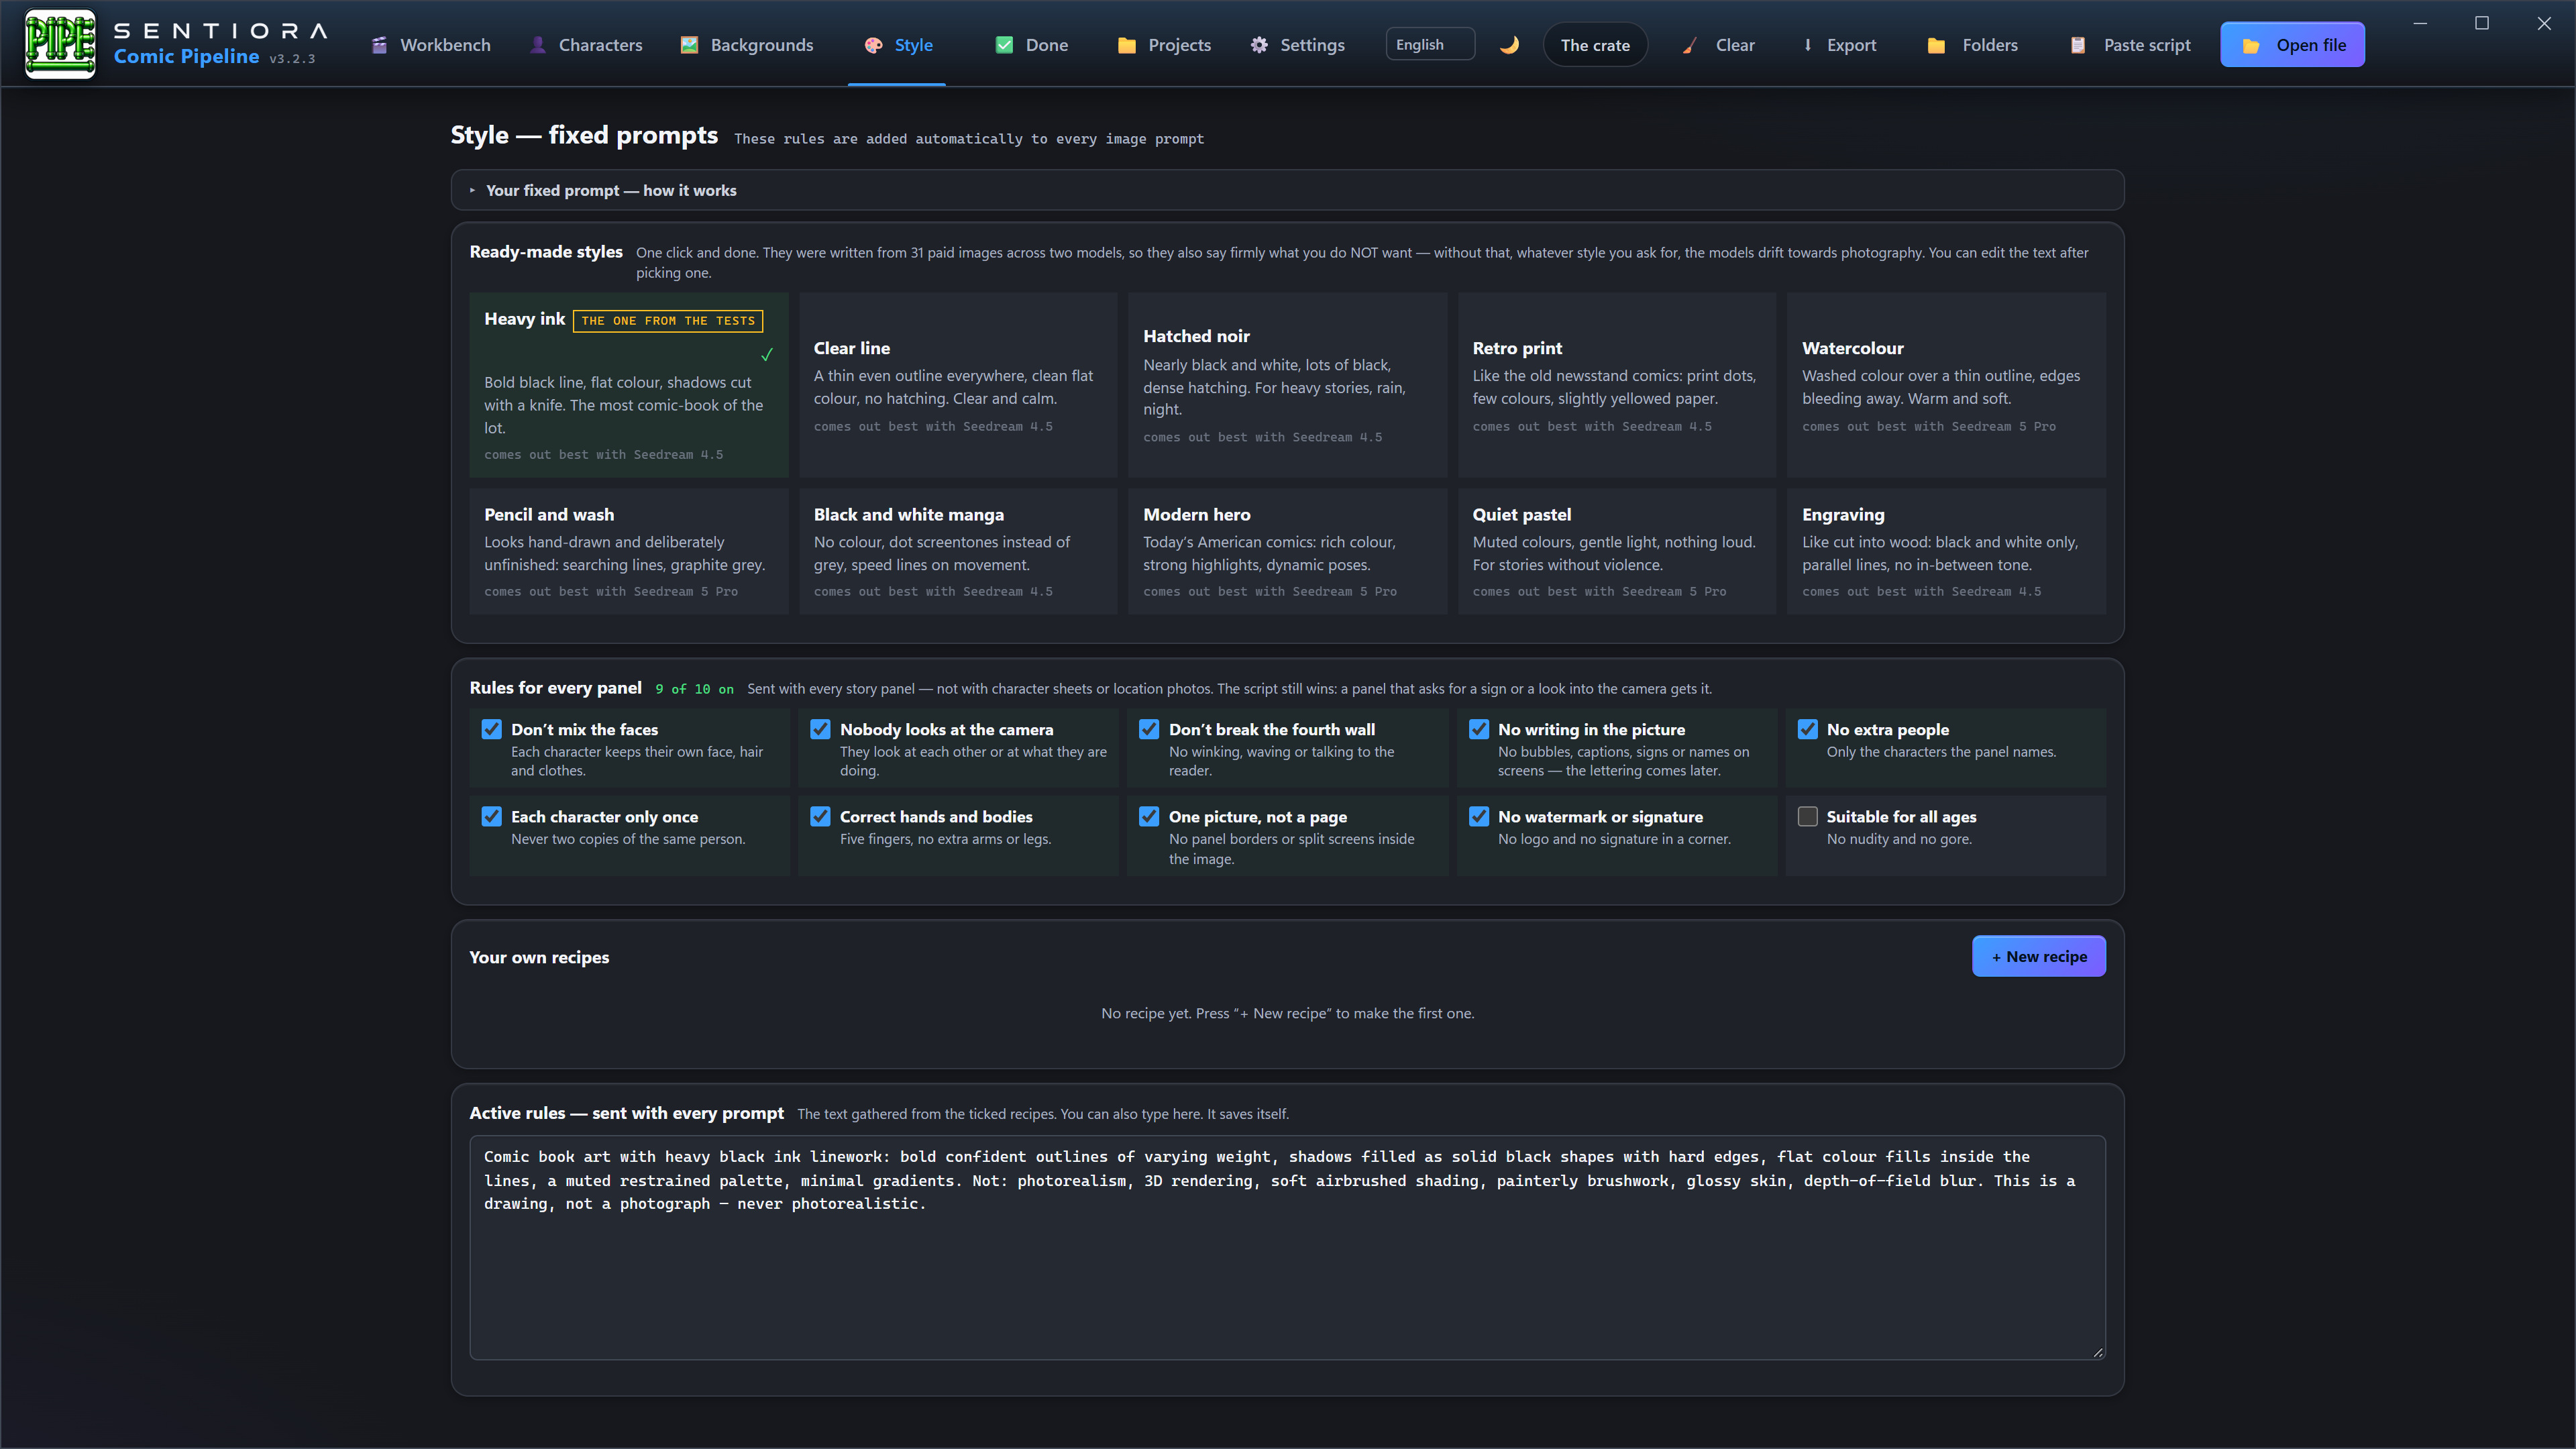Uncheck "Nobody looks at the camera" rule
Image resolution: width=2576 pixels, height=1449 pixels.
pos(820,729)
